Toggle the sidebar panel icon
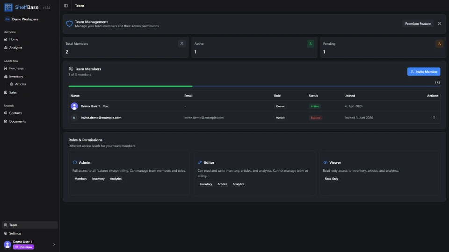This screenshot has width=449, height=252. (66, 6)
